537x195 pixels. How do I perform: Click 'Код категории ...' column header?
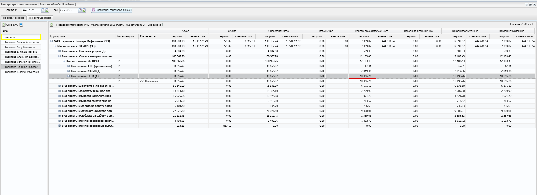pos(127,36)
